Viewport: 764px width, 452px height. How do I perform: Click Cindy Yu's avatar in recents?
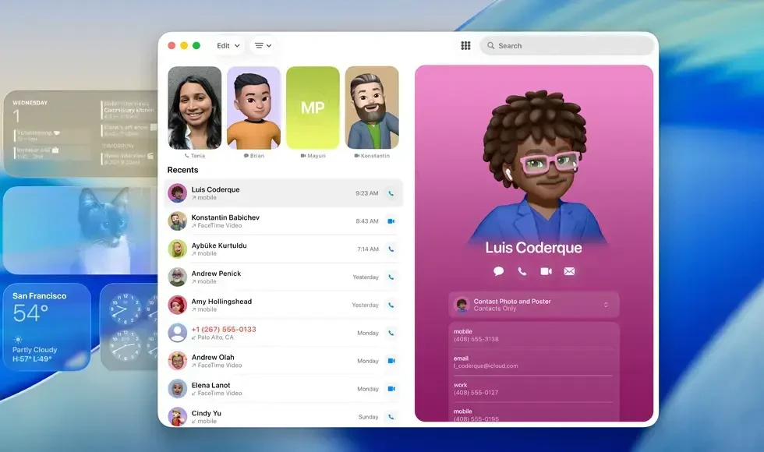click(178, 417)
